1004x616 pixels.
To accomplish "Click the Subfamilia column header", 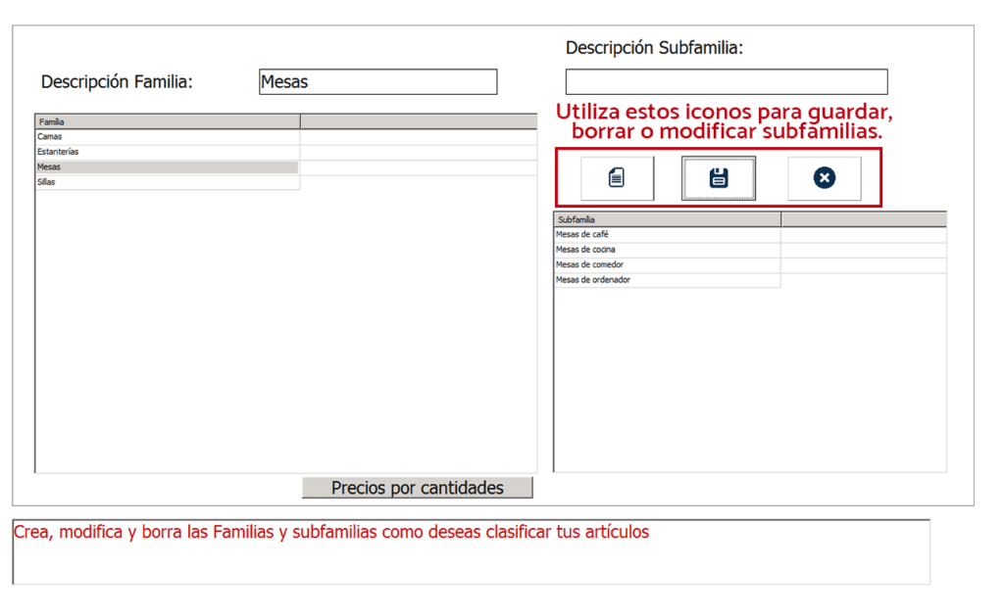I will pyautogui.click(x=667, y=219).
